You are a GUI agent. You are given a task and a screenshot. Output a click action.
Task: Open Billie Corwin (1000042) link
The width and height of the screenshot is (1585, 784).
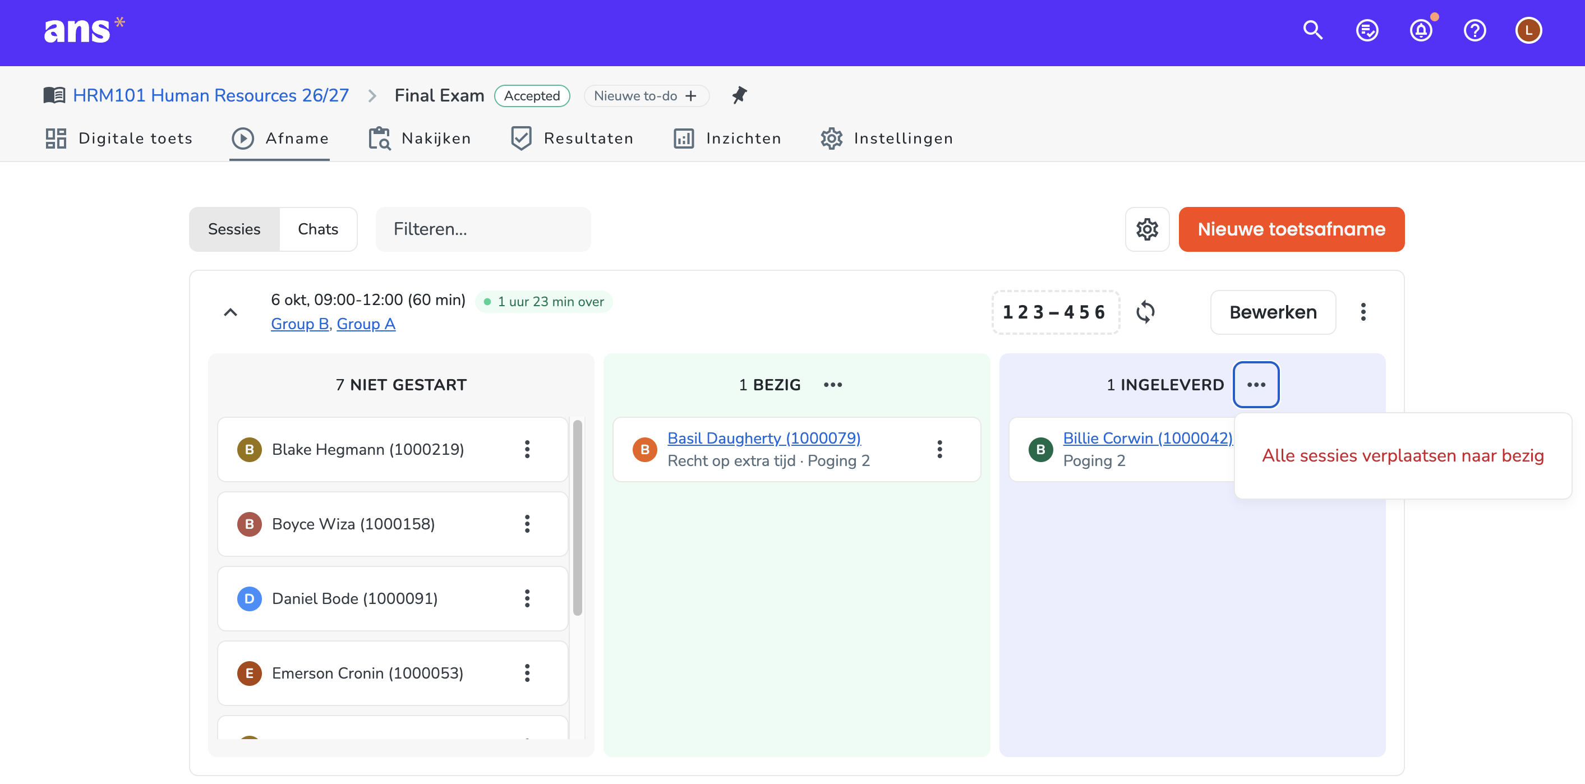(1148, 438)
